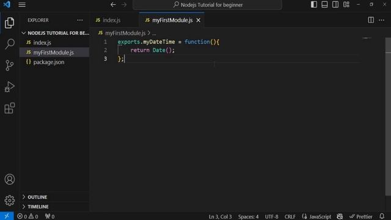391x220 pixels.
Task: Show errors and warnings count in status bar
Action: (x=27, y=216)
